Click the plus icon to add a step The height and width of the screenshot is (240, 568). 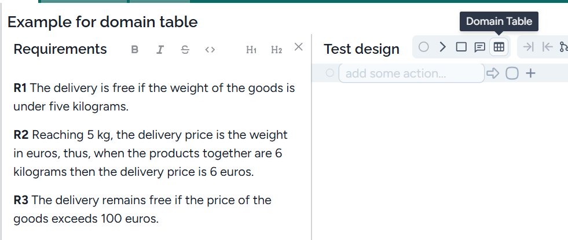tap(530, 73)
